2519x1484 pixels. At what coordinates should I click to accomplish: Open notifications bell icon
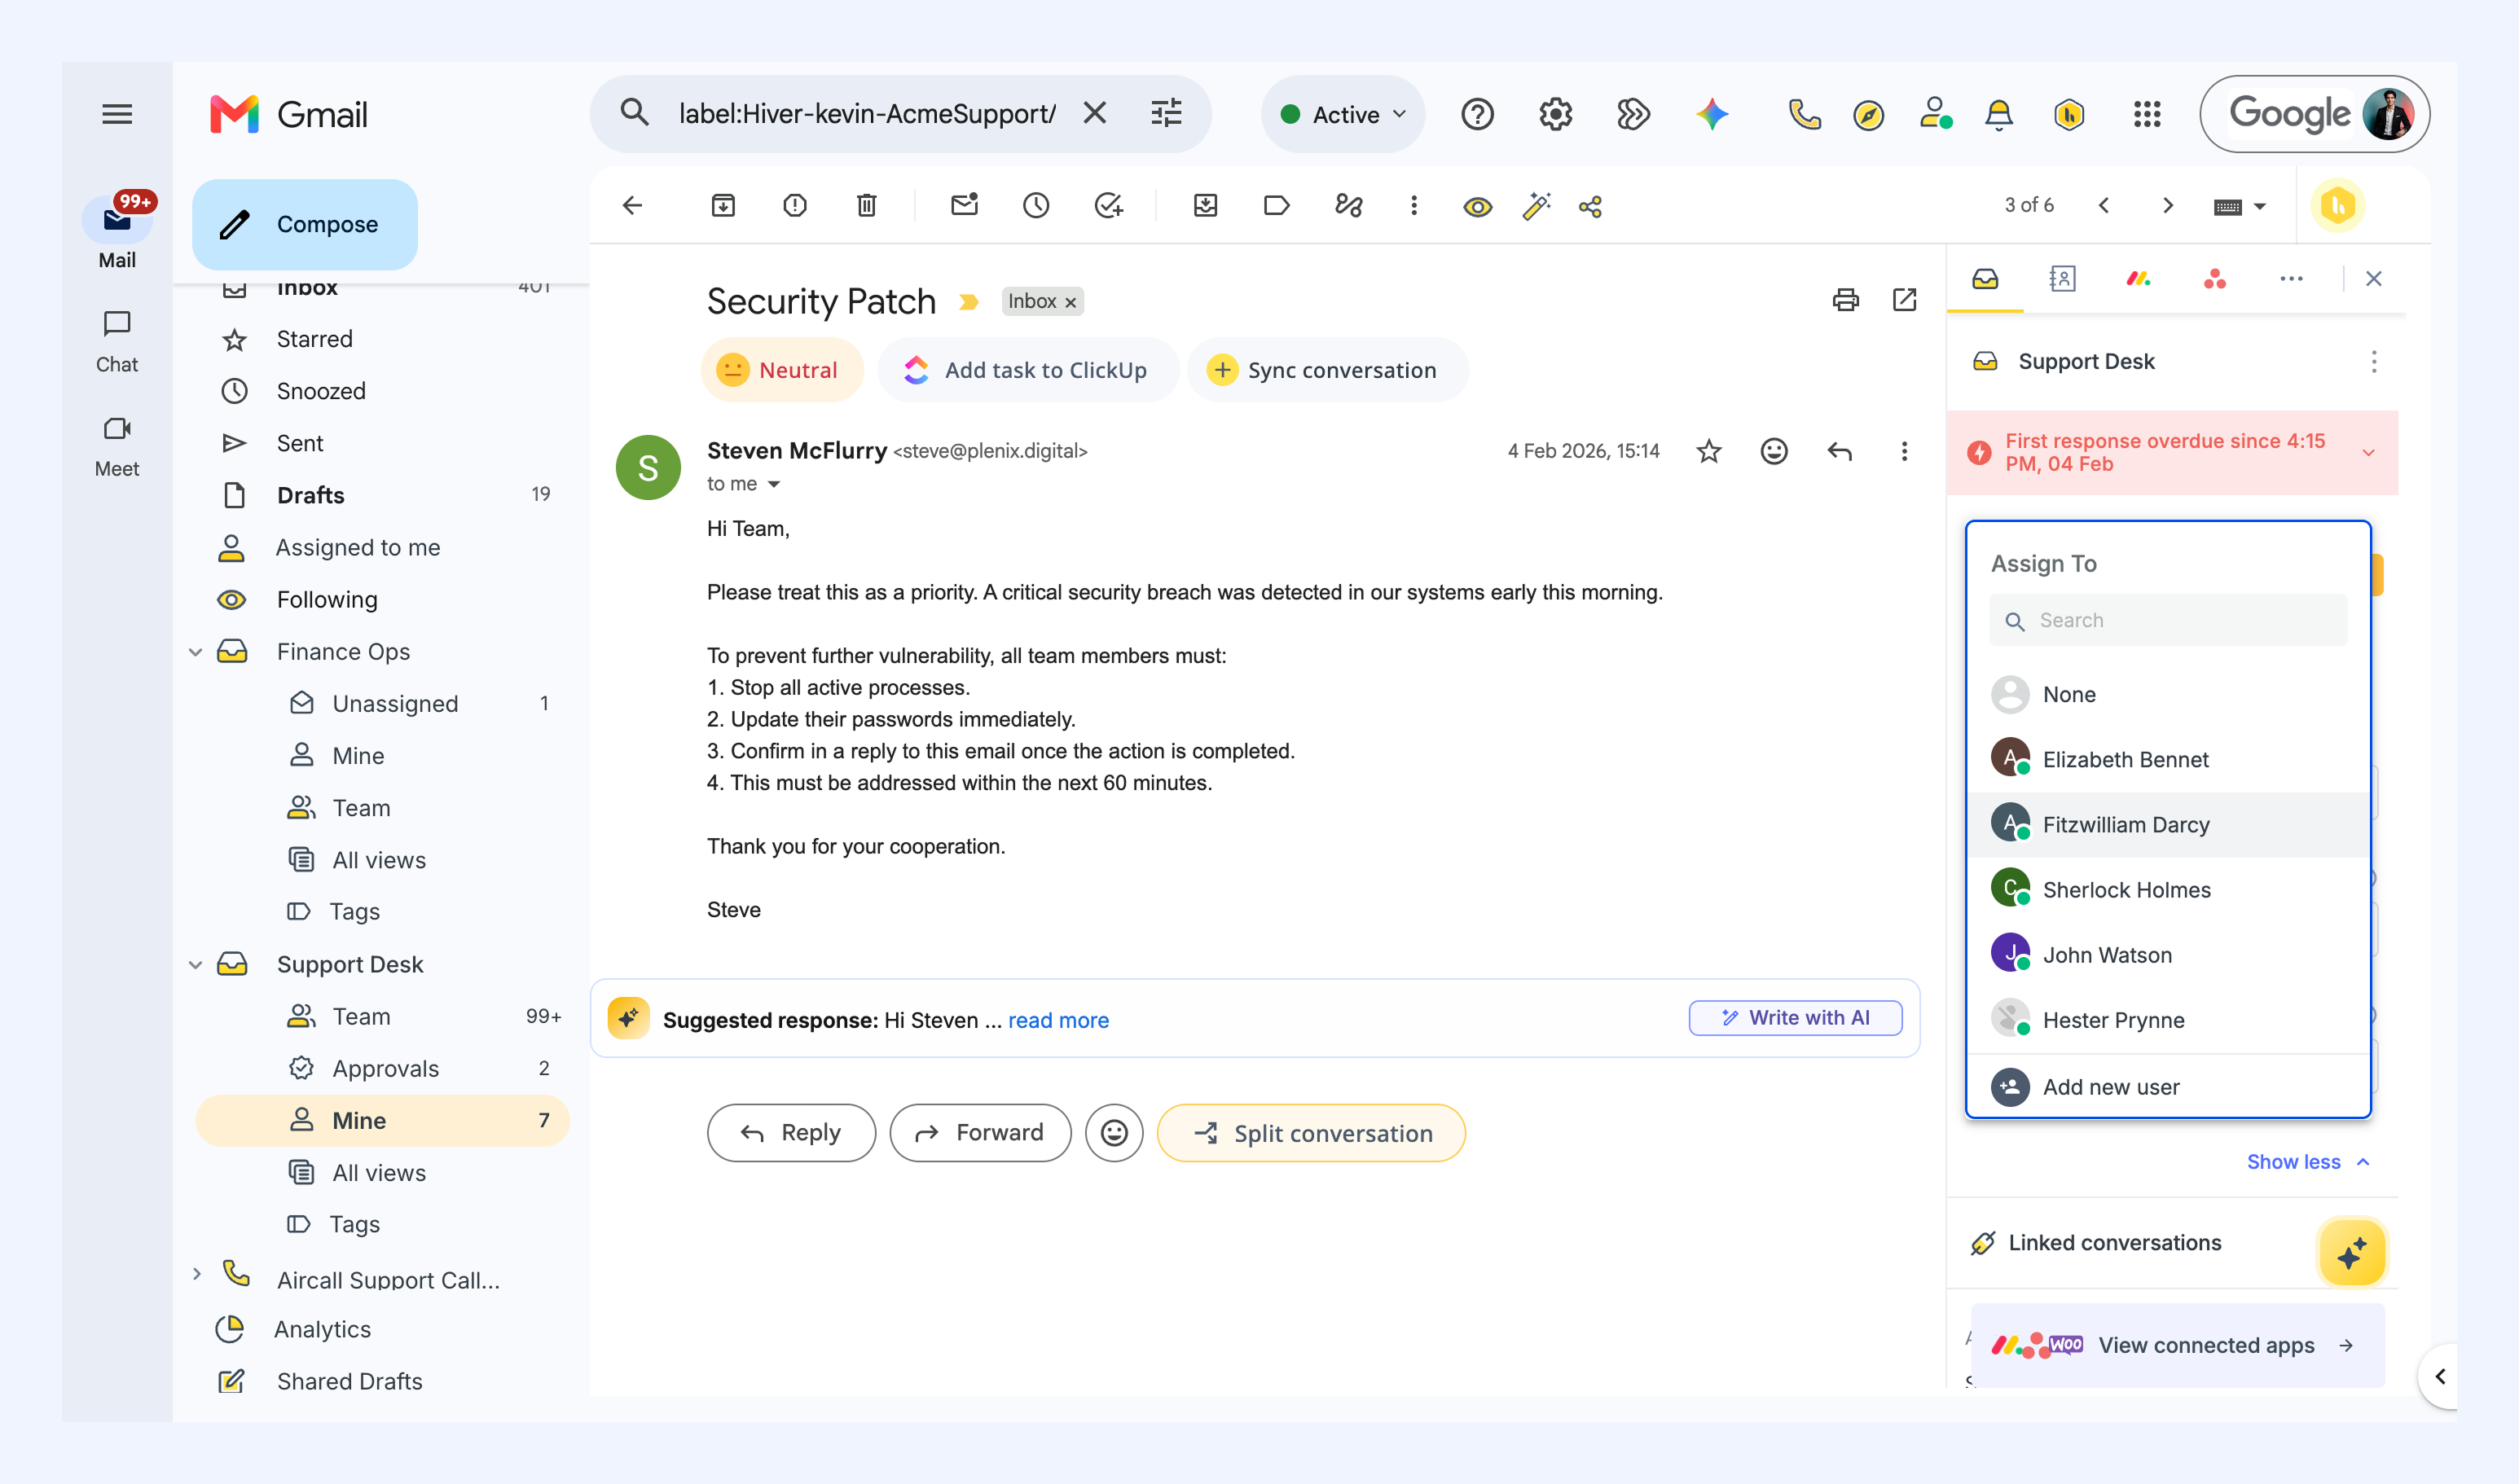pyautogui.click(x=1999, y=114)
